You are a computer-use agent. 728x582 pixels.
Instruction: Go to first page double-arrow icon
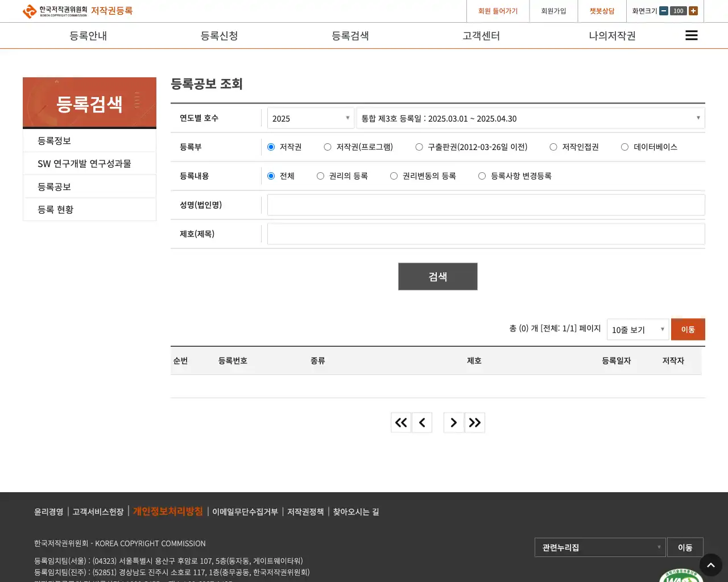(401, 422)
